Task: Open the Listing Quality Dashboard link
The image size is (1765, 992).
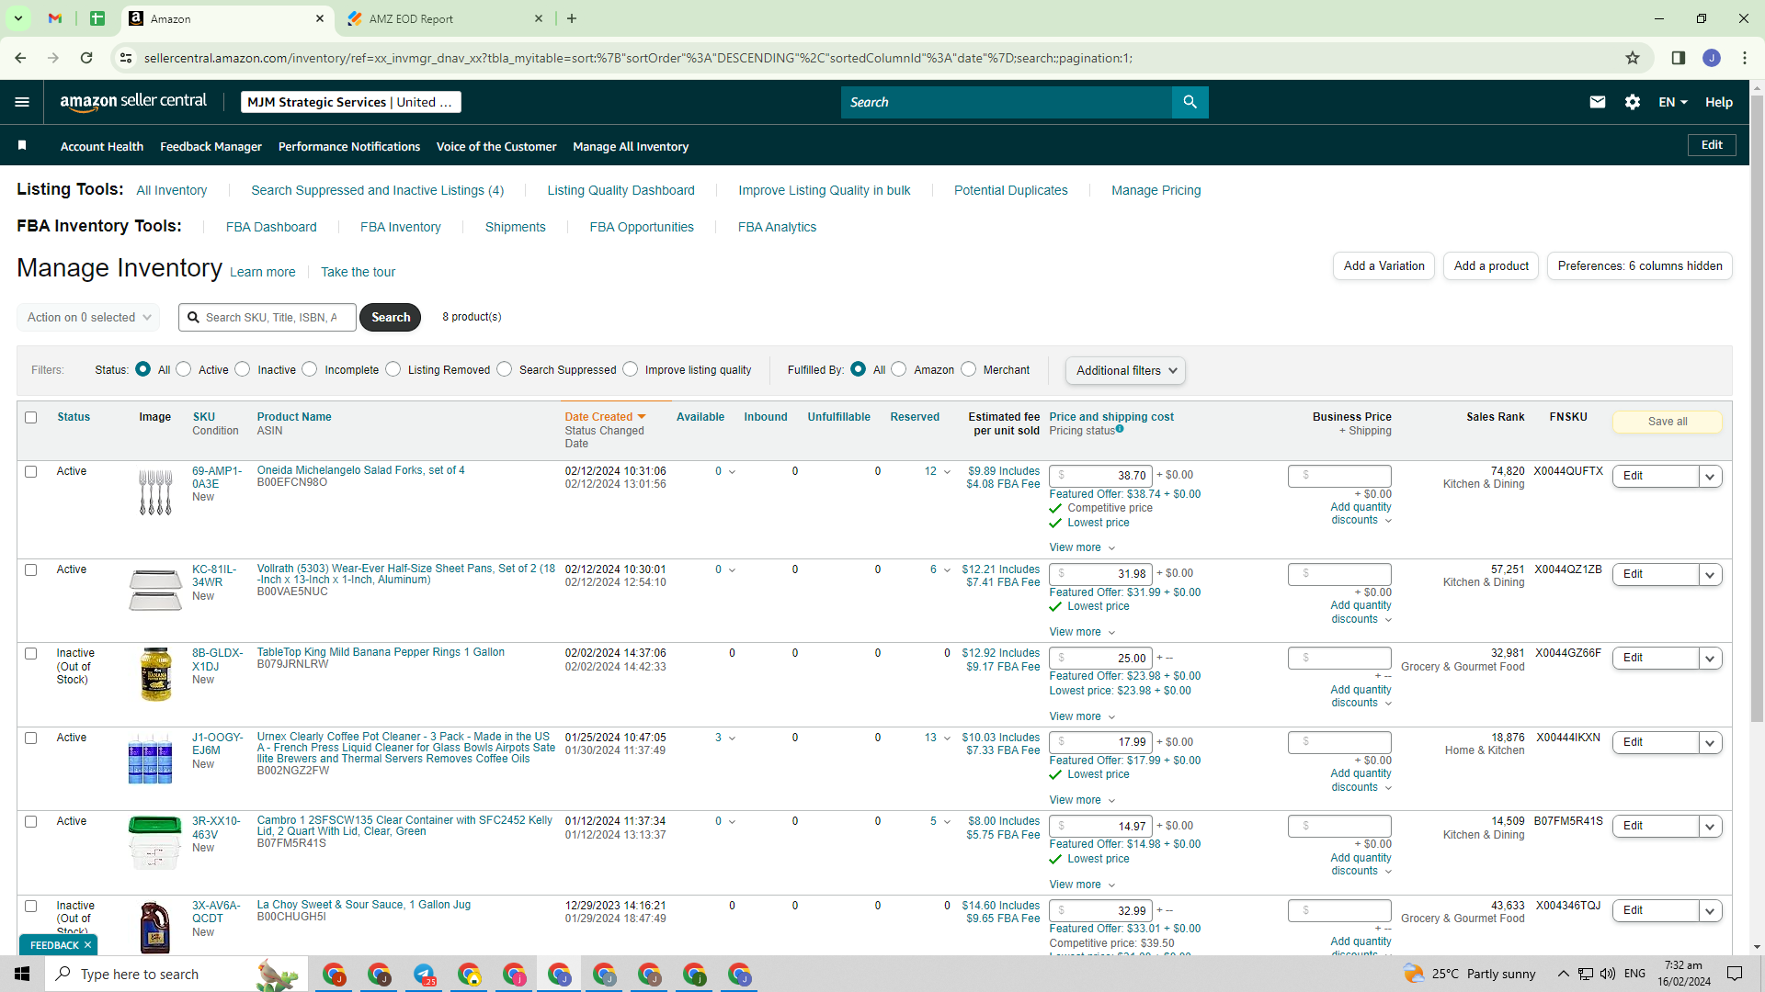Action: click(x=621, y=190)
